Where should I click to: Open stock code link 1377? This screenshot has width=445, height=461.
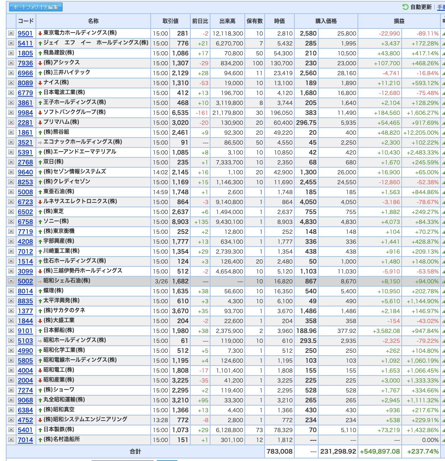[25, 311]
